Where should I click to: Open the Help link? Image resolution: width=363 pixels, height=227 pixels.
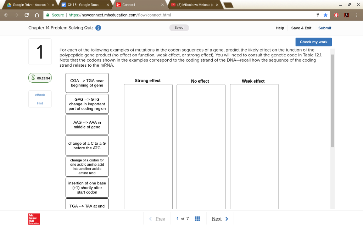coord(280,28)
